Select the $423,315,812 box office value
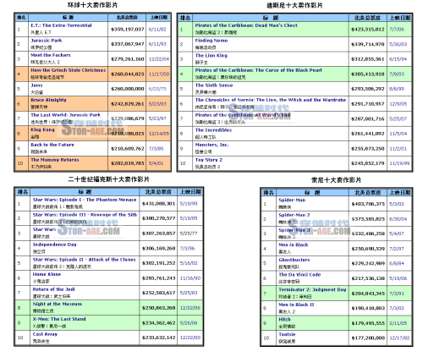The image size is (423, 357). tap(367, 30)
